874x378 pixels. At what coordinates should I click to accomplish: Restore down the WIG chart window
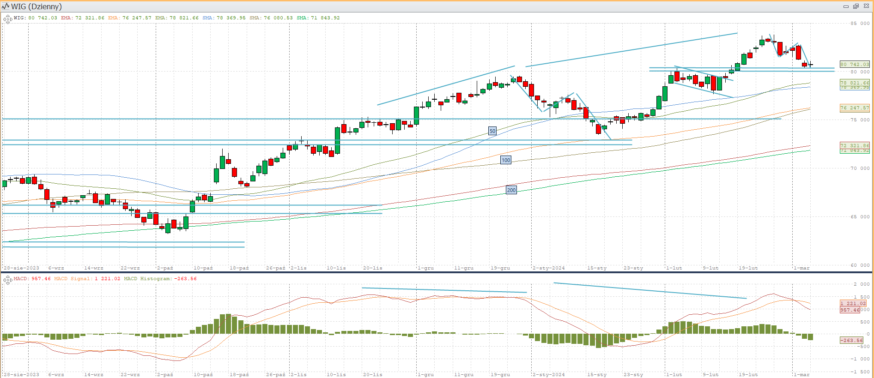[x=856, y=6]
